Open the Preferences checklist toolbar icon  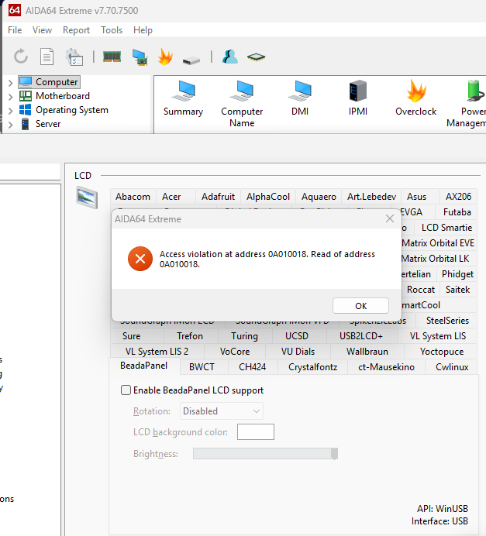[x=74, y=57]
